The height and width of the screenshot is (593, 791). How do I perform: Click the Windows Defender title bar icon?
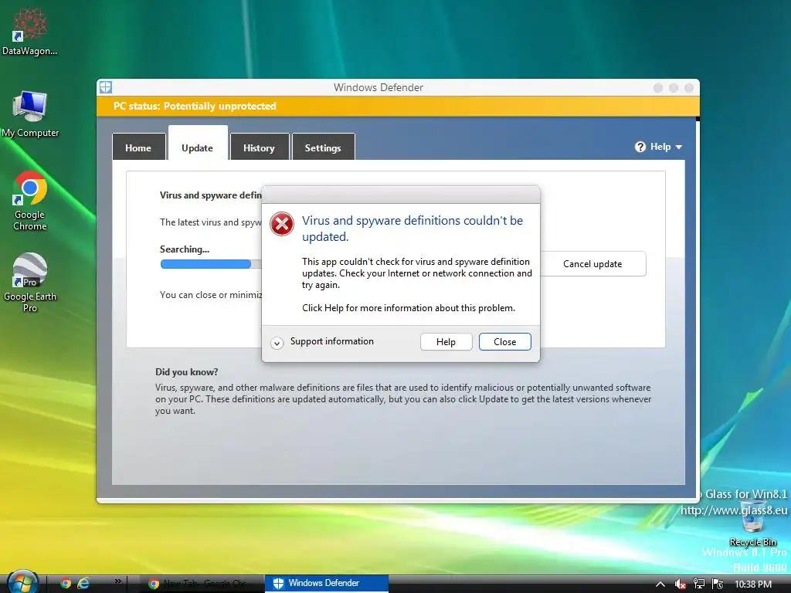105,87
